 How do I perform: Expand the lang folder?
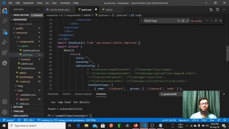[x=20, y=86]
